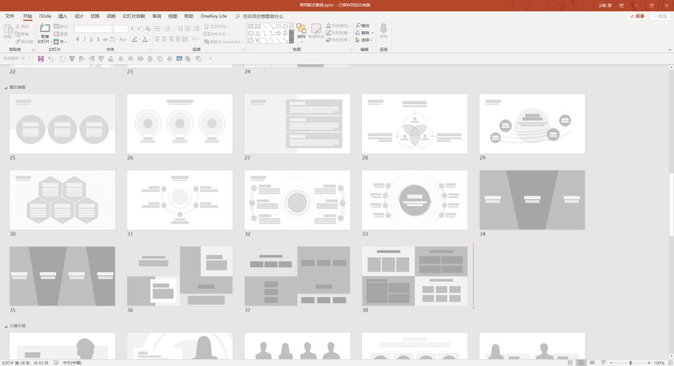Click the Undo arrow in quick access toolbar
Image resolution: width=674 pixels, height=366 pixels.
(x=51, y=59)
